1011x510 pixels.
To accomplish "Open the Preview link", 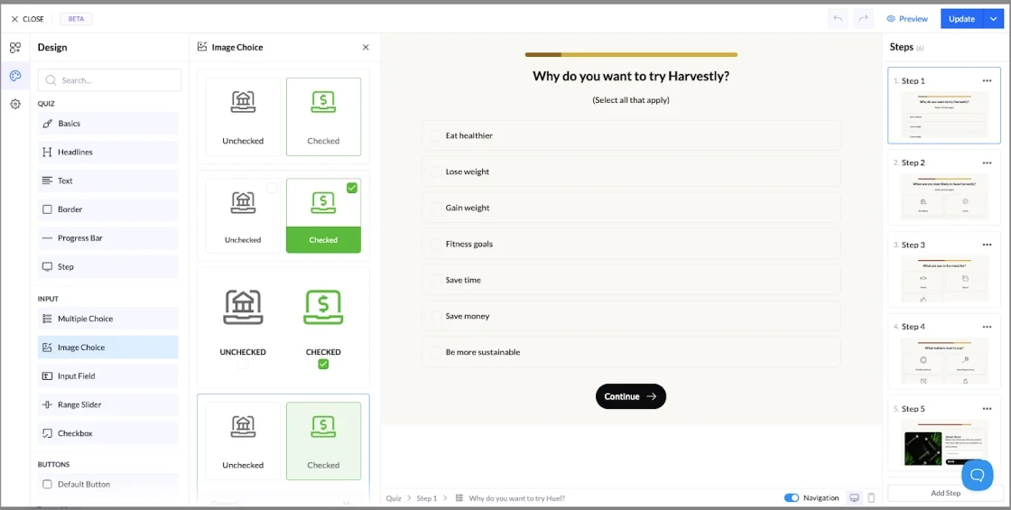I will coord(906,19).
